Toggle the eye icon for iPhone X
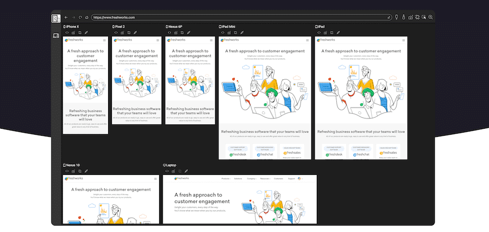The height and width of the screenshot is (232, 489). tap(67, 33)
